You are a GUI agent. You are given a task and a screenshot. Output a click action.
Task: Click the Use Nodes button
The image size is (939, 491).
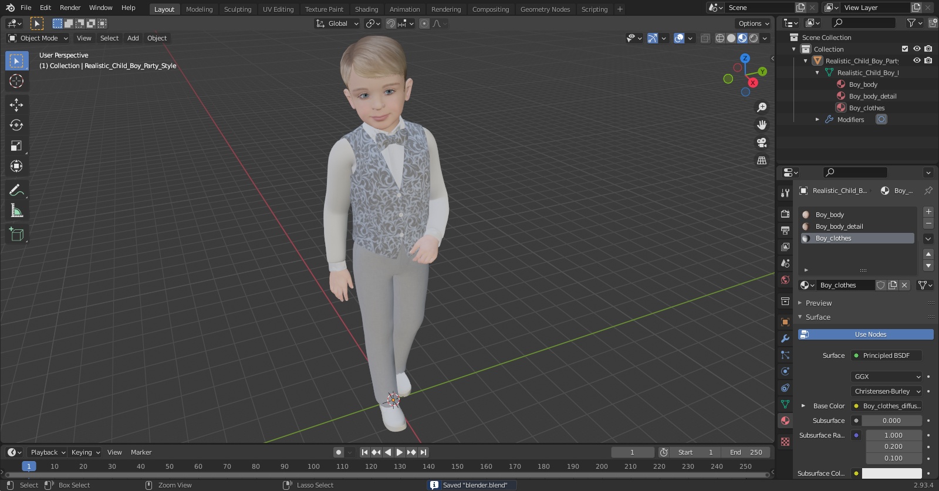866,334
